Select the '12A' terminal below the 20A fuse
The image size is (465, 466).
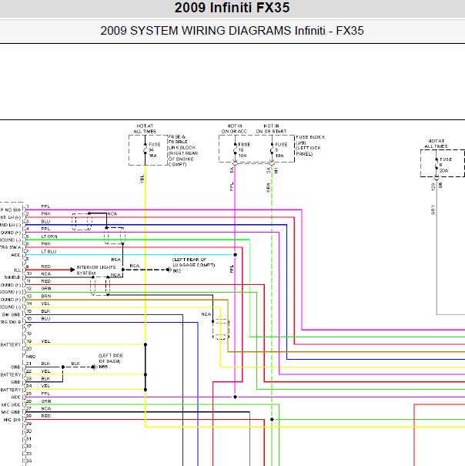click(x=433, y=186)
